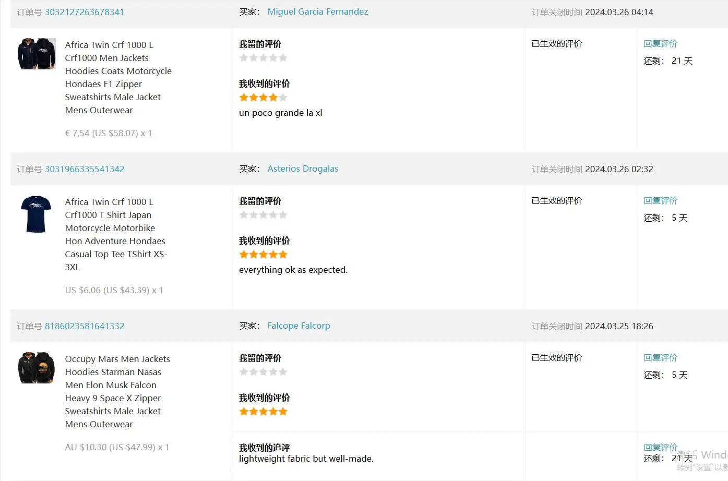
Task: Click the five-star rating from Falcope Falcorp
Action: coord(263,412)
